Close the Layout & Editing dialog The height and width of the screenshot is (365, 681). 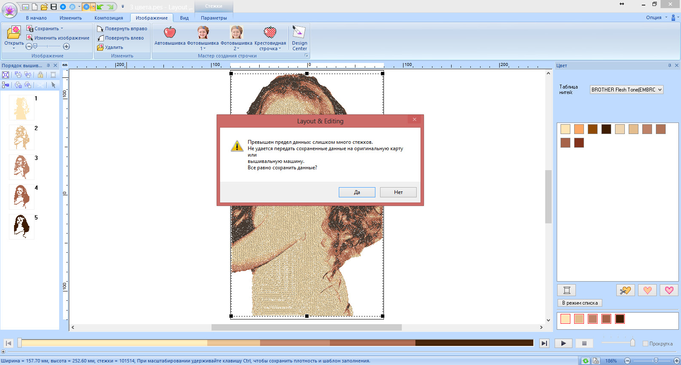[x=415, y=120]
